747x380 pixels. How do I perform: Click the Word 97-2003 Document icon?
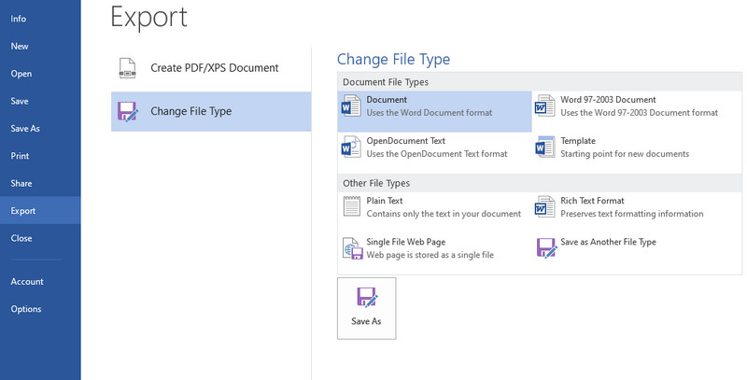545,106
